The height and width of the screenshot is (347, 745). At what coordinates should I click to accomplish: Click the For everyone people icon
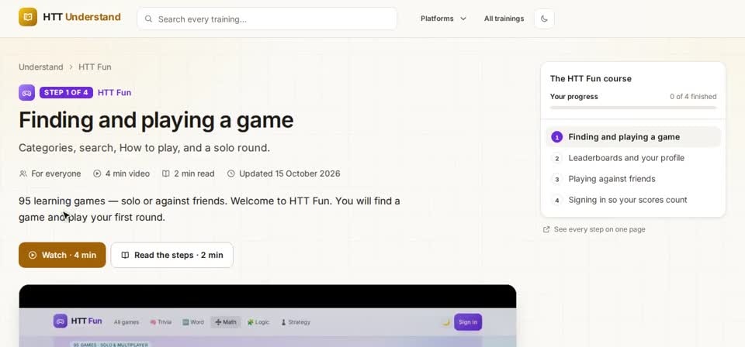pos(23,173)
